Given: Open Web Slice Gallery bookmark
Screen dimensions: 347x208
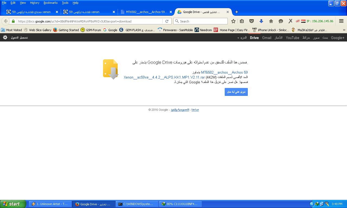Looking at the screenshot, I should pos(37,30).
